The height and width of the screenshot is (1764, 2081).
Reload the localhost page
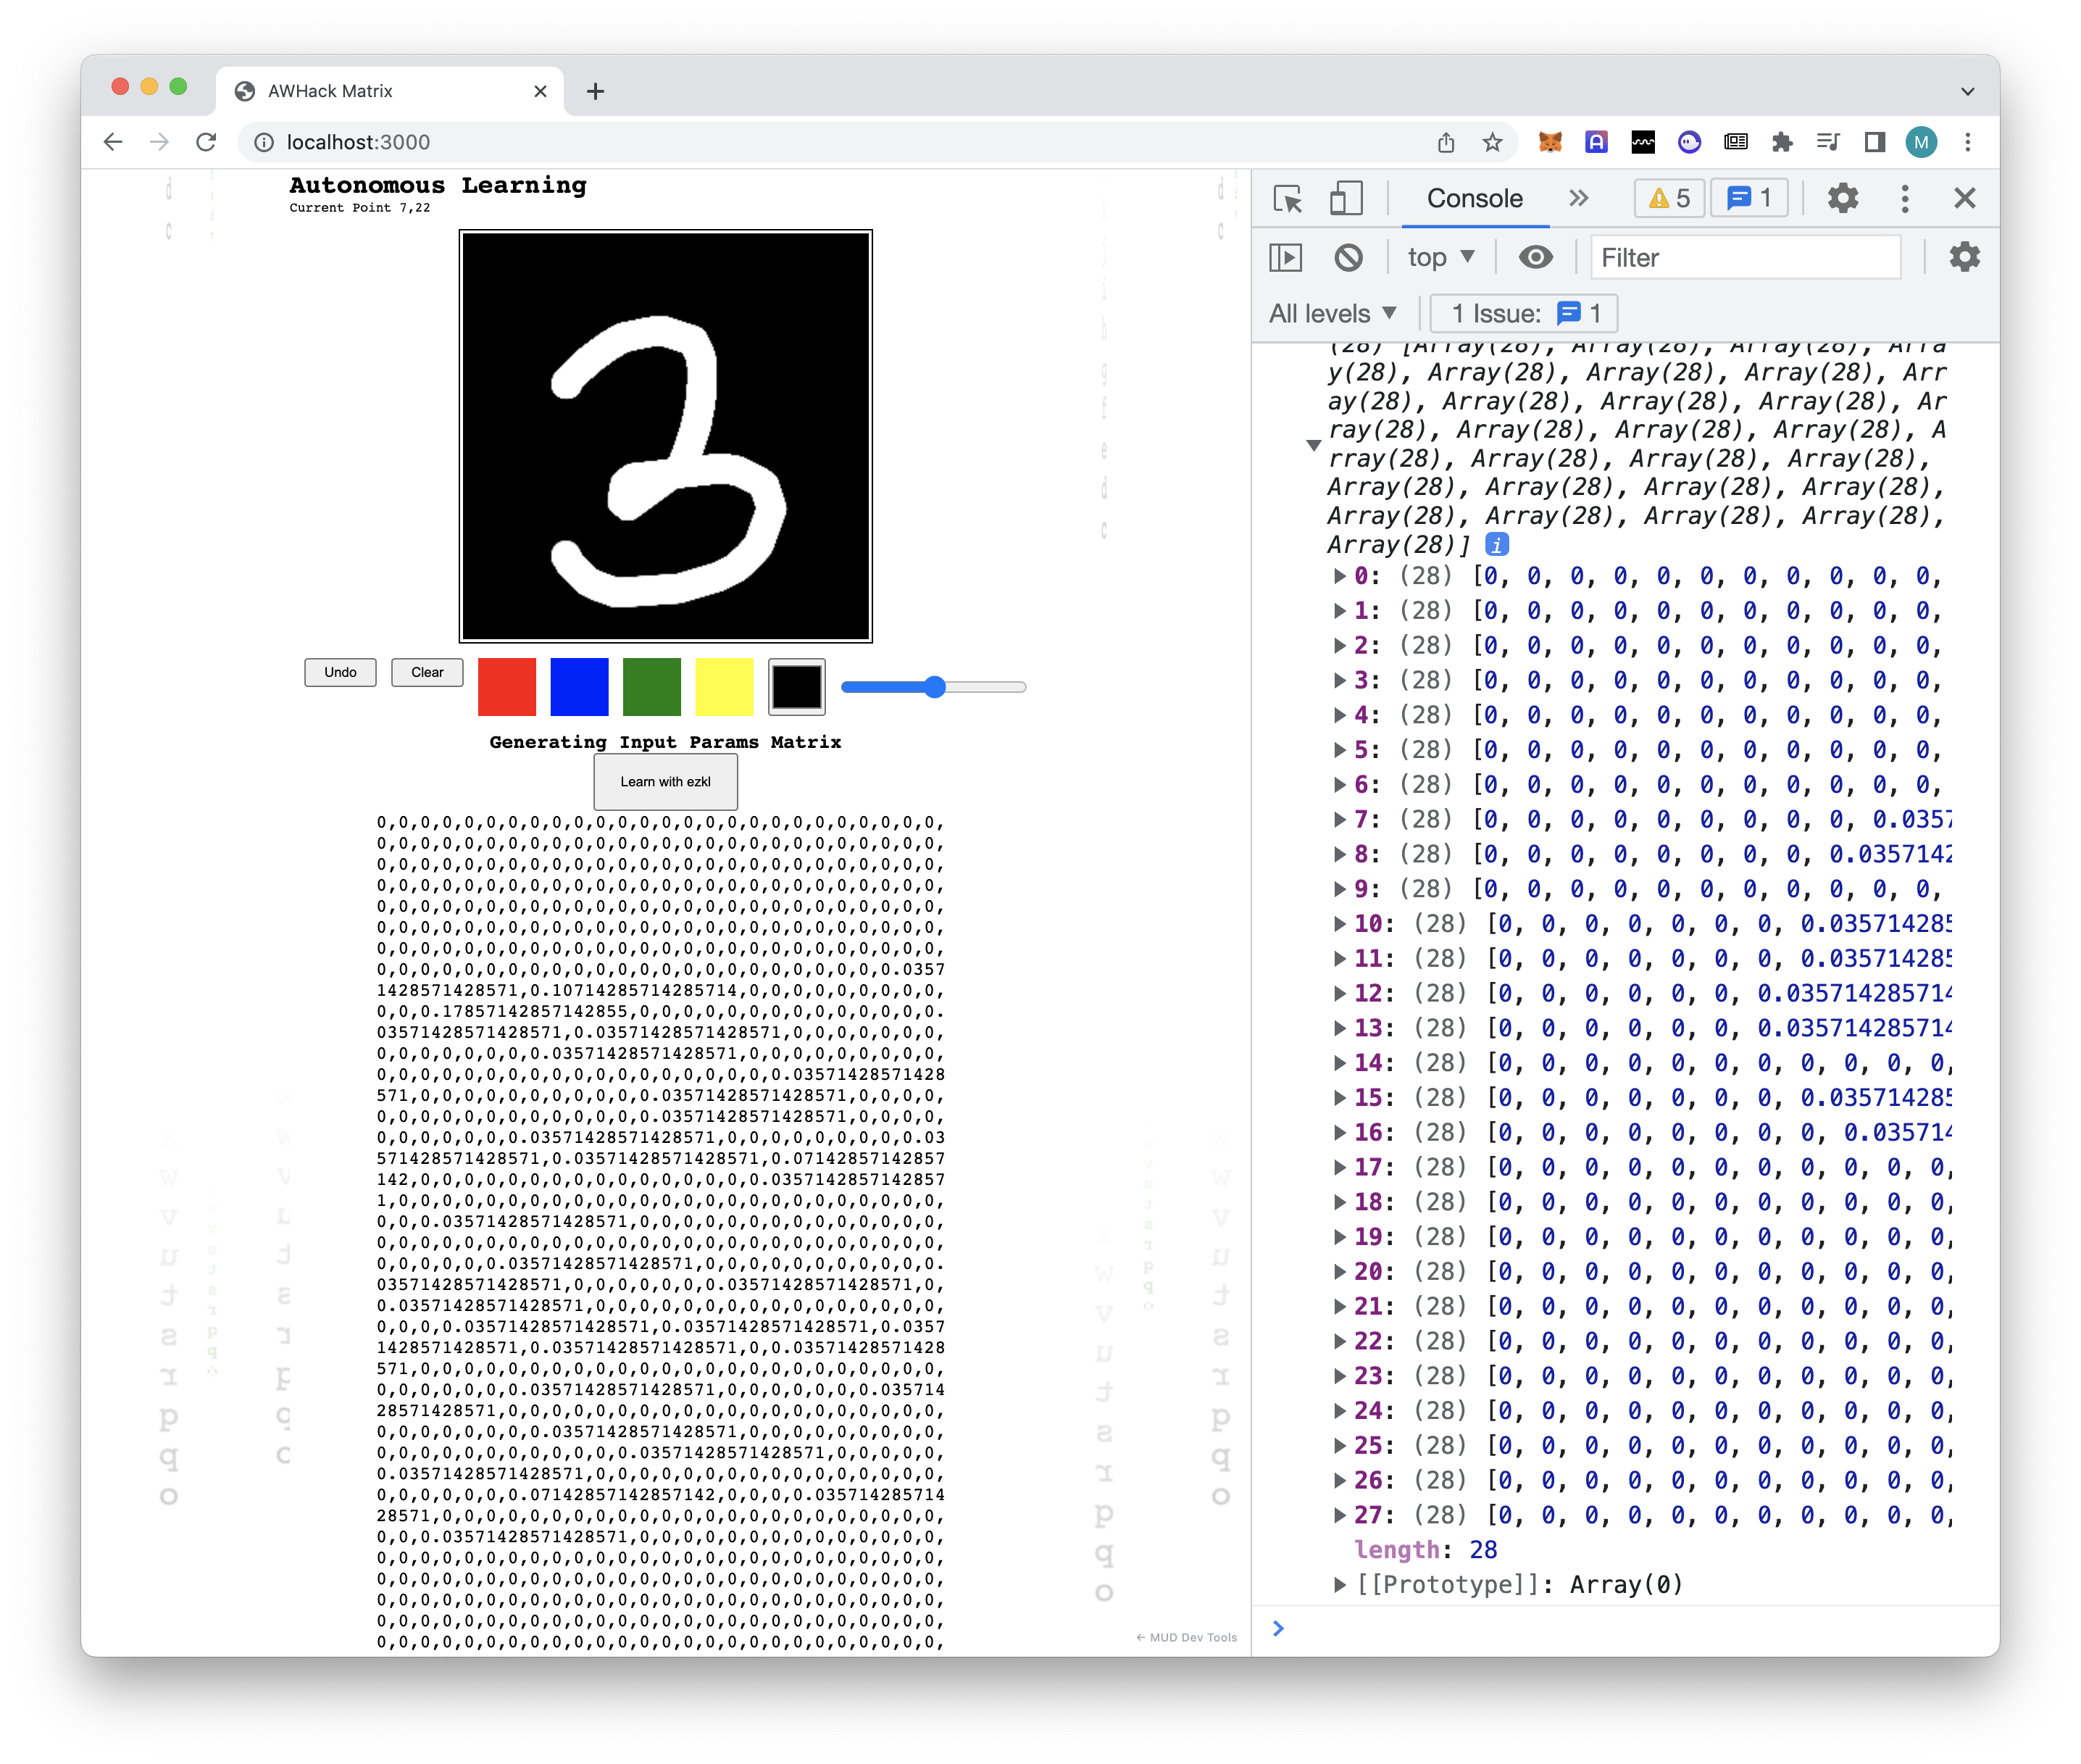click(x=207, y=142)
